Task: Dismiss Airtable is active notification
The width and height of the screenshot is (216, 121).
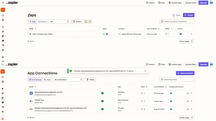Action: [x=145, y=71]
